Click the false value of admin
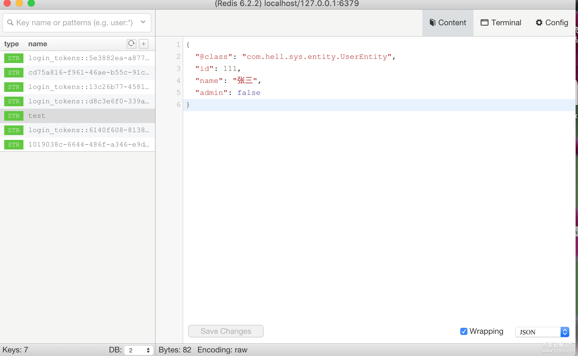This screenshot has height=356, width=578. [249, 93]
